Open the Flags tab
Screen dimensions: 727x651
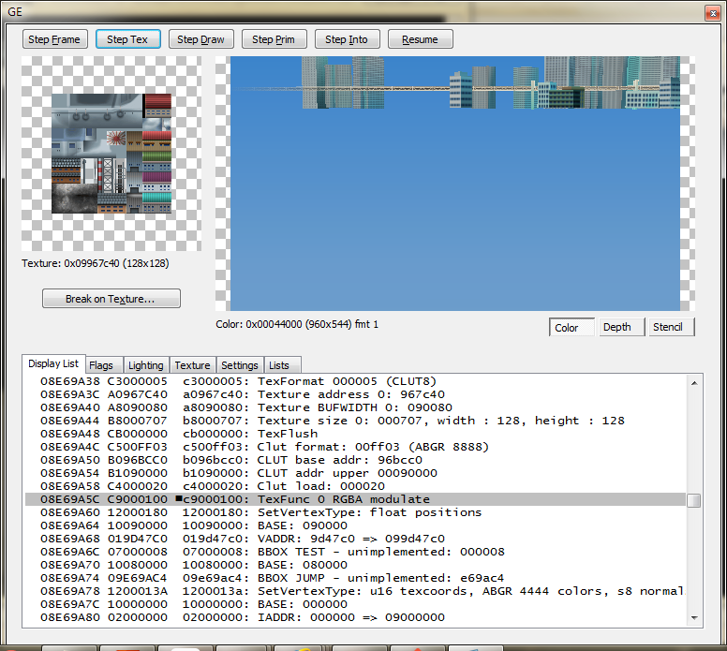tap(102, 365)
